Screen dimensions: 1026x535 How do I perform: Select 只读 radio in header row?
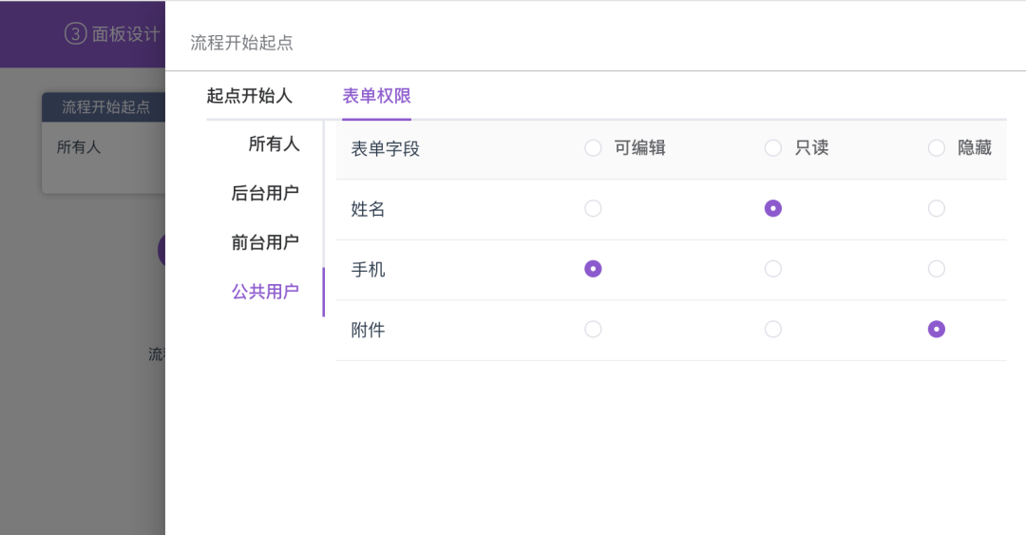(773, 148)
